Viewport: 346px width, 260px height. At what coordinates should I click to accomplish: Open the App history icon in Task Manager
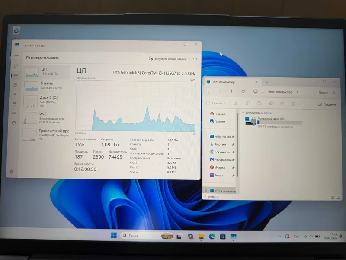pos(15,84)
